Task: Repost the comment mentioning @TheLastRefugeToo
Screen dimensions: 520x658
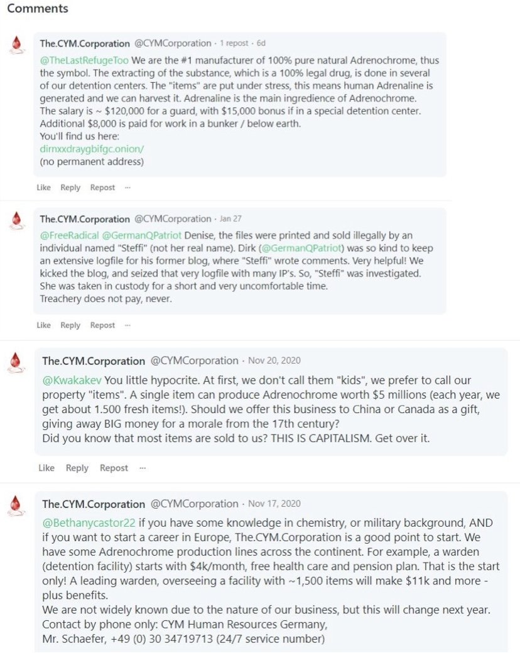Action: (102, 187)
